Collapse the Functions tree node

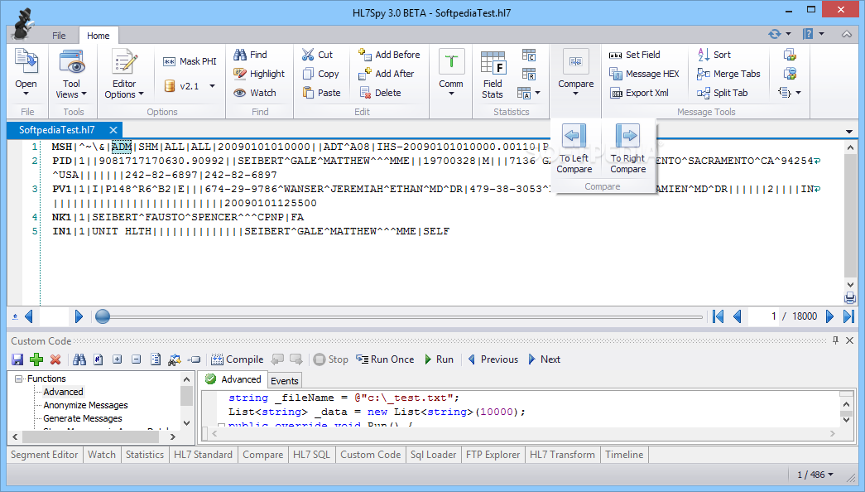(x=19, y=379)
